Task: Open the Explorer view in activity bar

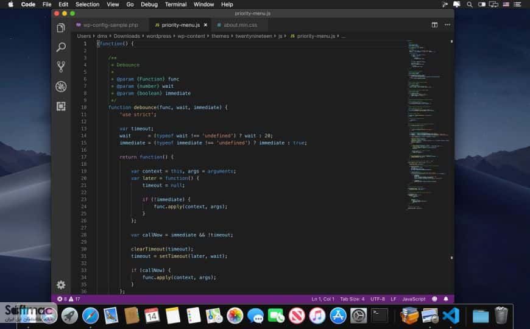Action: click(61, 27)
